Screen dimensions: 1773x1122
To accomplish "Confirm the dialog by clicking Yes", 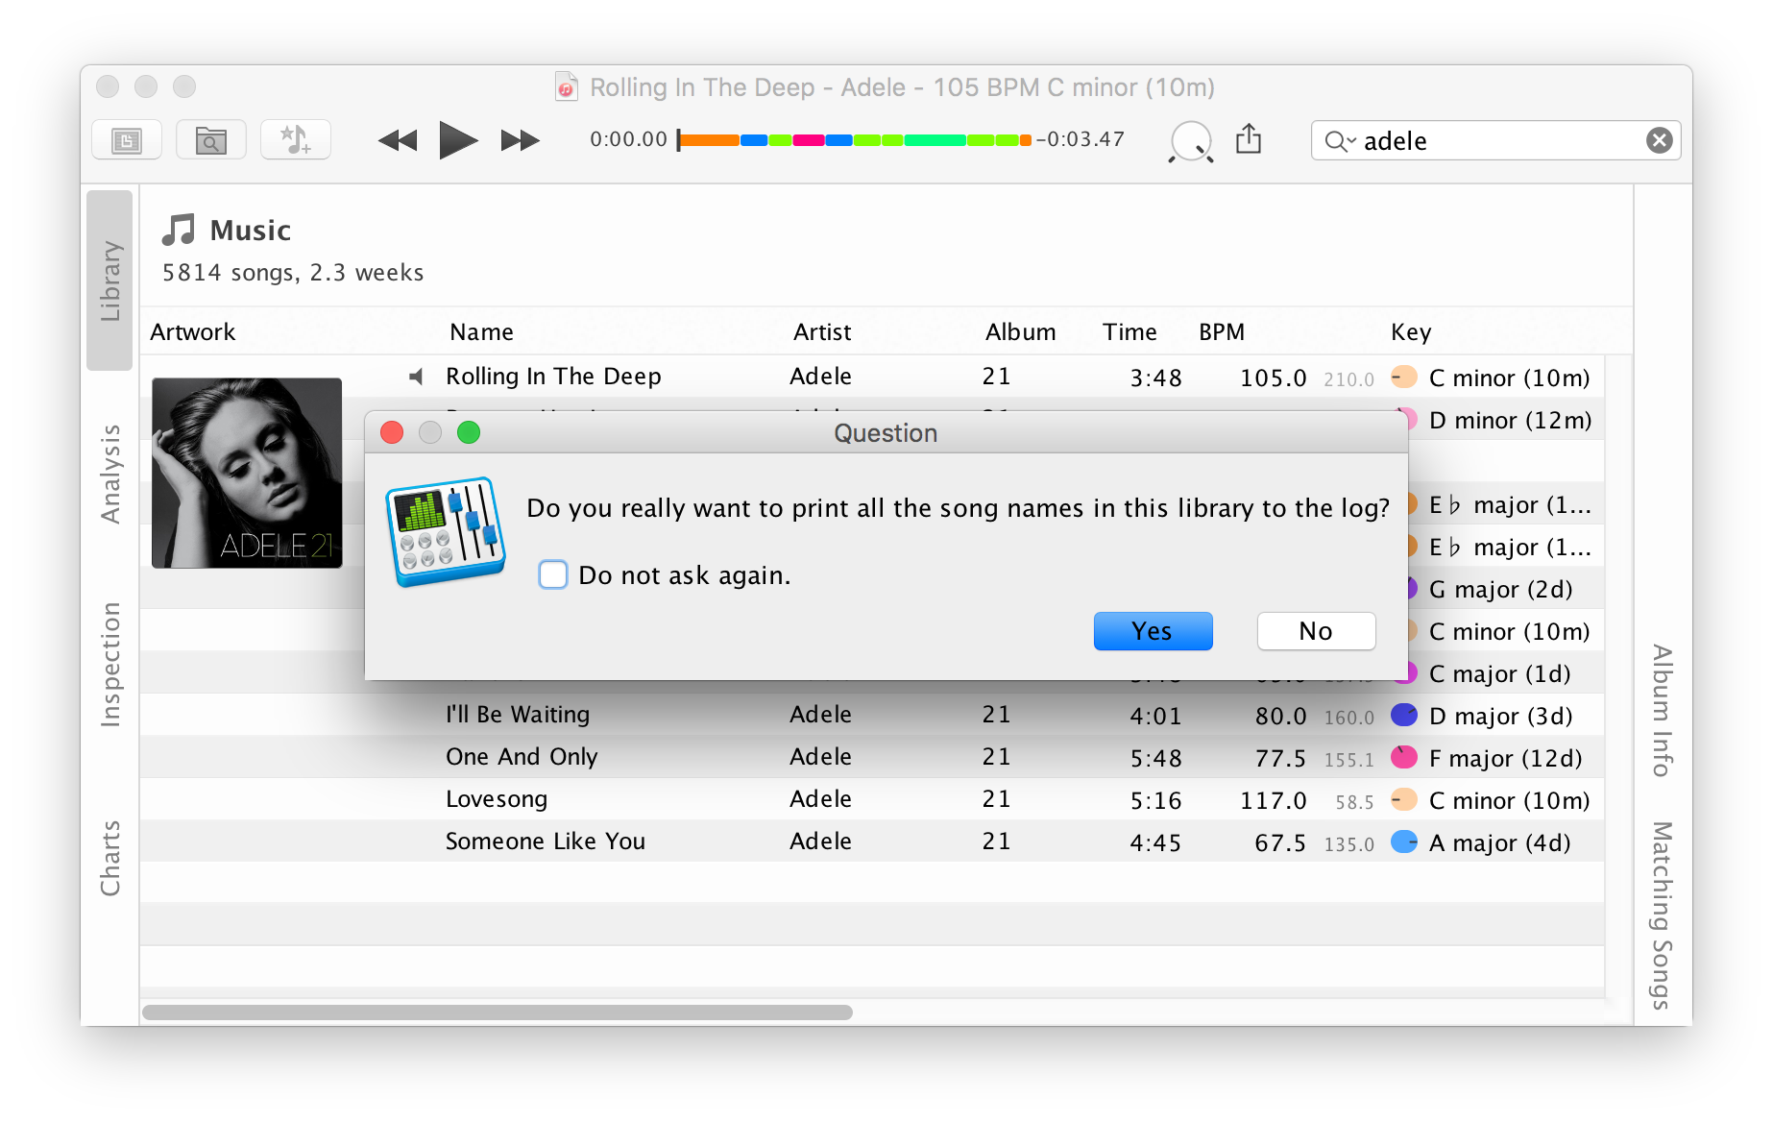I will (1152, 630).
